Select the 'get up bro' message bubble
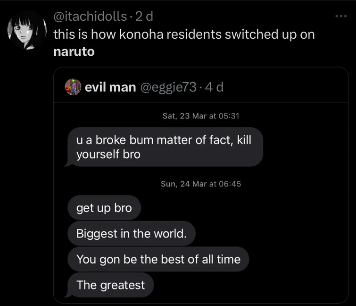This screenshot has width=356, height=306. coord(104,208)
